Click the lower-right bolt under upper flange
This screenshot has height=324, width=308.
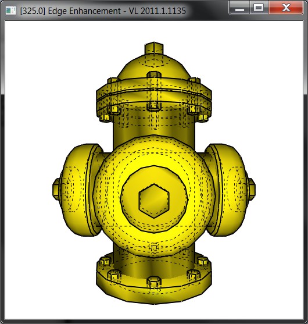click(x=202, y=118)
